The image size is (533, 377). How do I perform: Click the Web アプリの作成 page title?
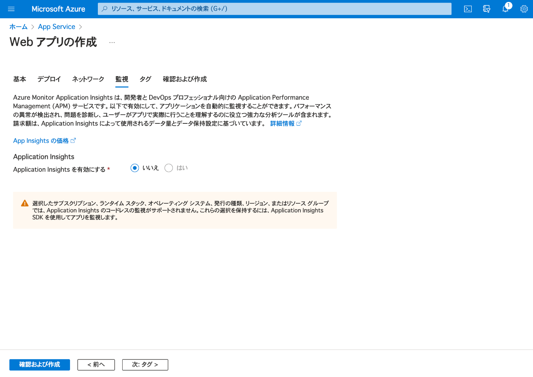click(53, 42)
